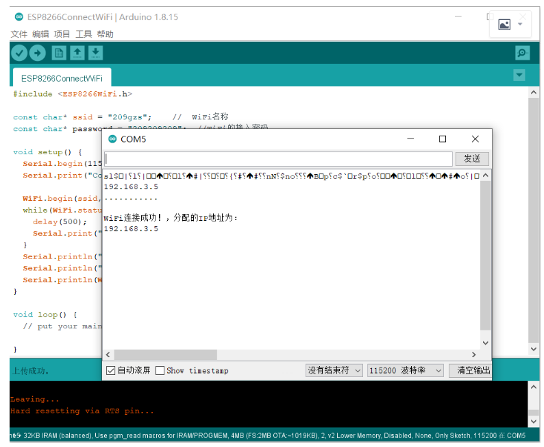Viewport: 544px width, 447px height.
Task: Click the code editor vertical scrollbar thumb
Action: (534, 219)
